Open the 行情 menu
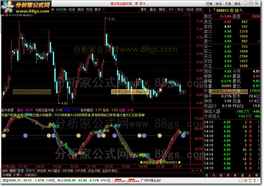The height and width of the screenshot is (187, 264). (209, 4)
